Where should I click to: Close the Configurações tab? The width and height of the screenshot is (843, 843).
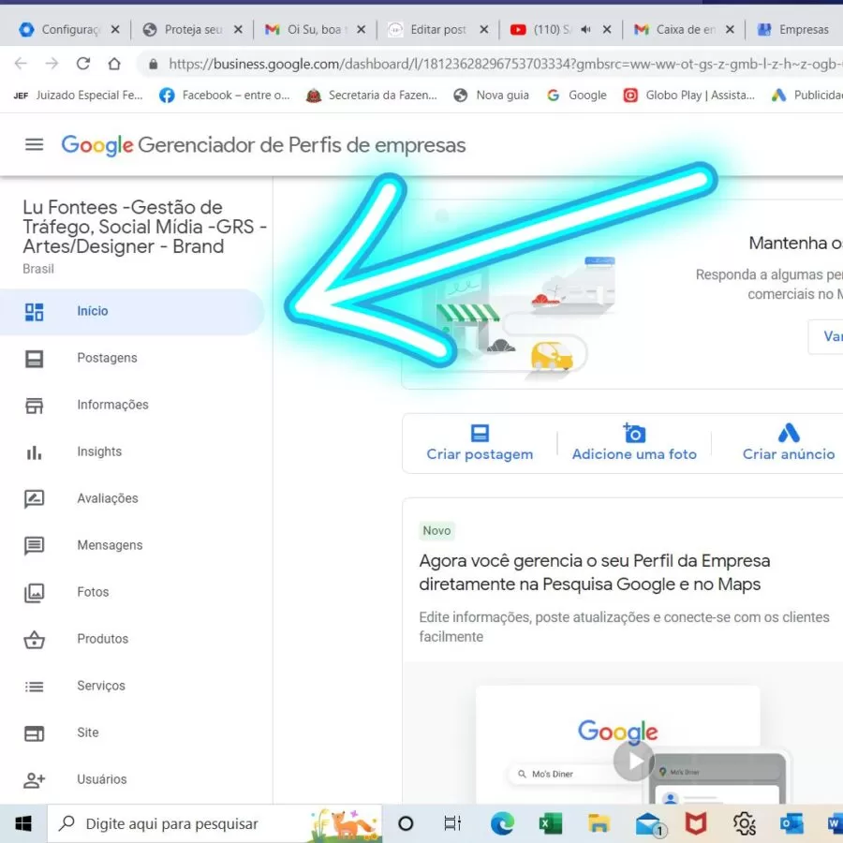tap(115, 30)
